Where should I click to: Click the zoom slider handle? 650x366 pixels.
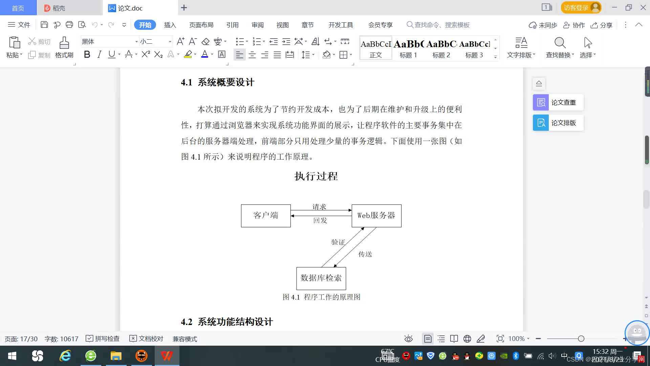[581, 339]
